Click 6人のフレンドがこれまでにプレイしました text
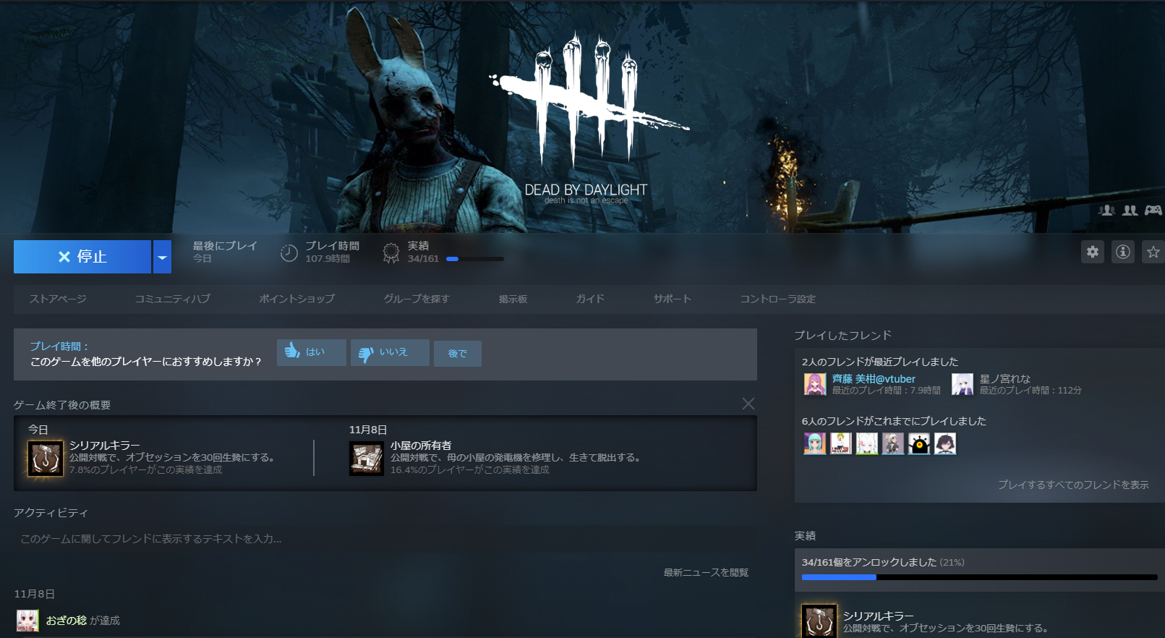 [894, 421]
